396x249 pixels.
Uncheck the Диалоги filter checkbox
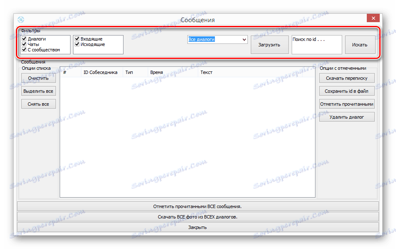click(24, 39)
